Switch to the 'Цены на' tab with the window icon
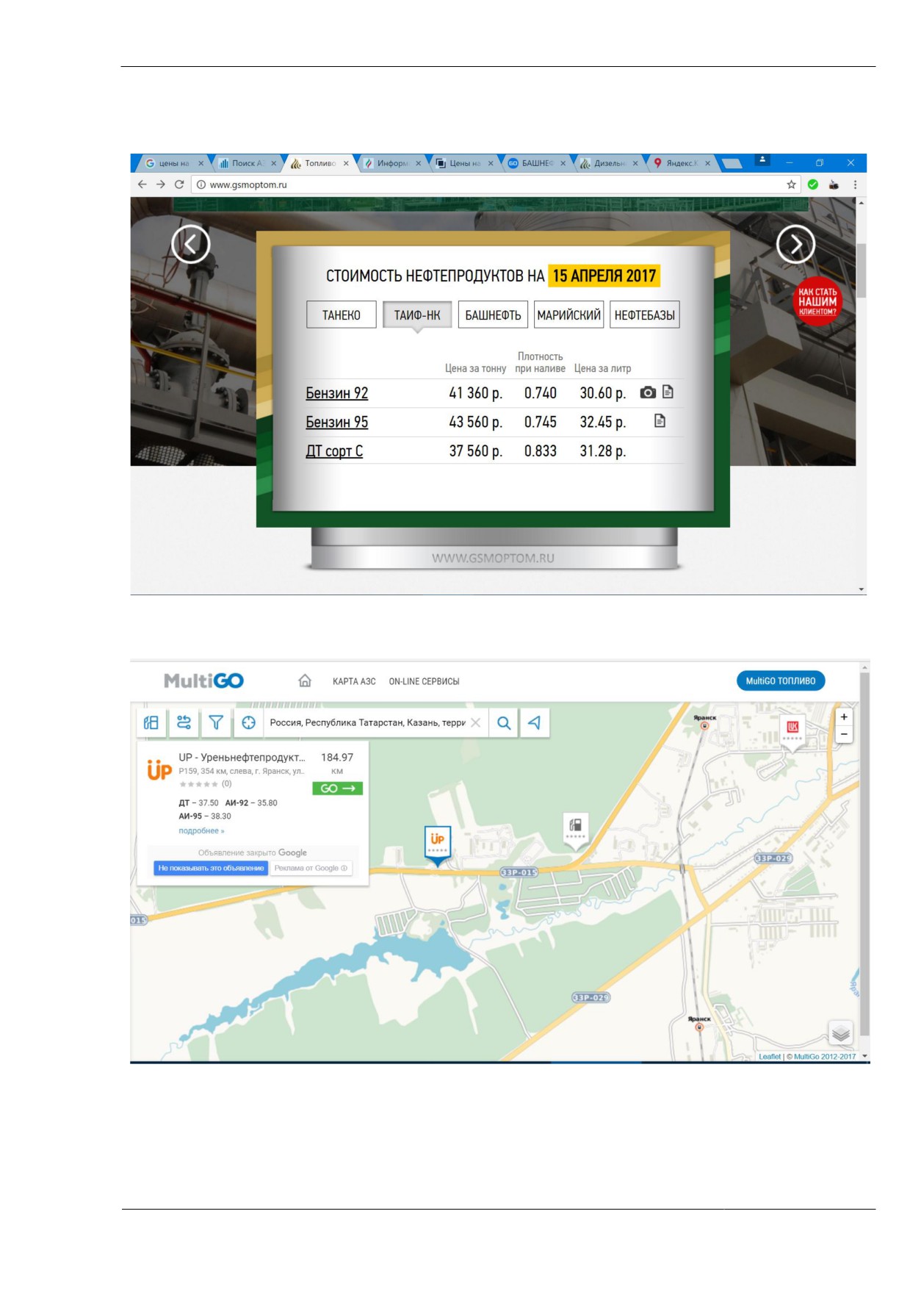 (464, 163)
